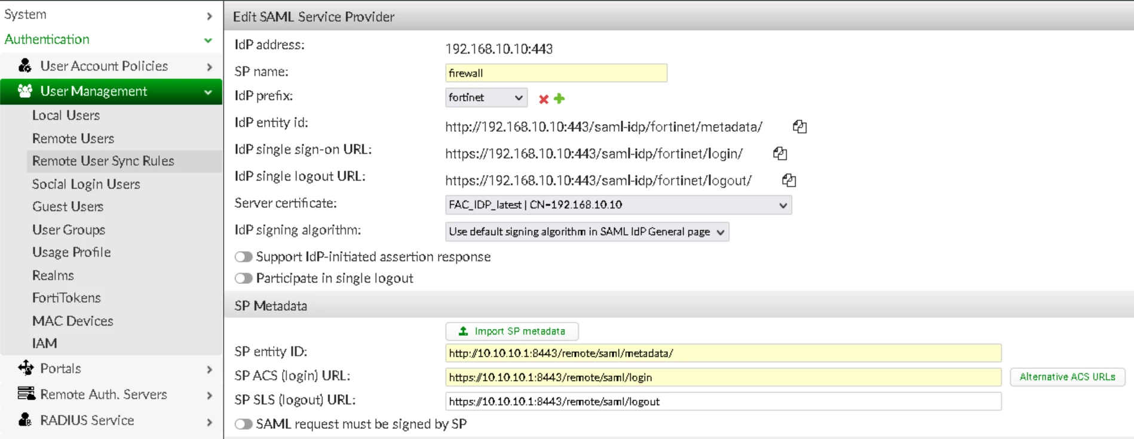Add a new IdP prefix (green plus)

(559, 98)
